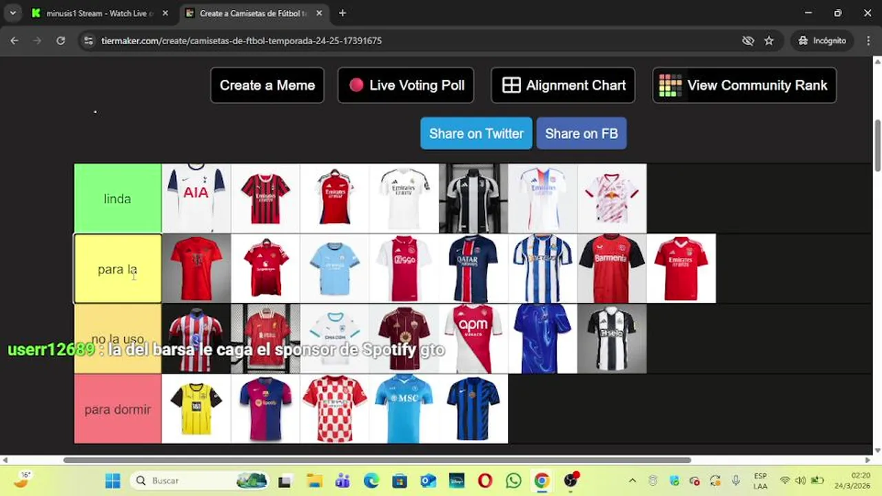Image resolution: width=882 pixels, height=496 pixels.
Task: Select the Barcelona Spotify shirt
Action: point(265,409)
